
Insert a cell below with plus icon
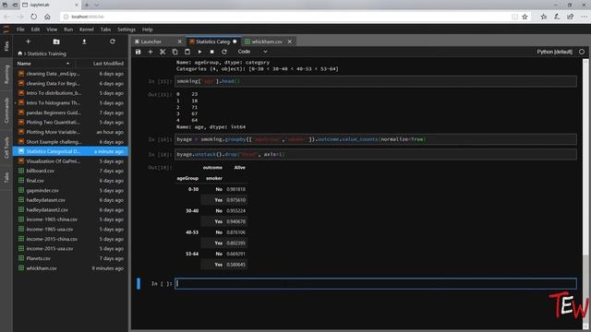point(151,52)
